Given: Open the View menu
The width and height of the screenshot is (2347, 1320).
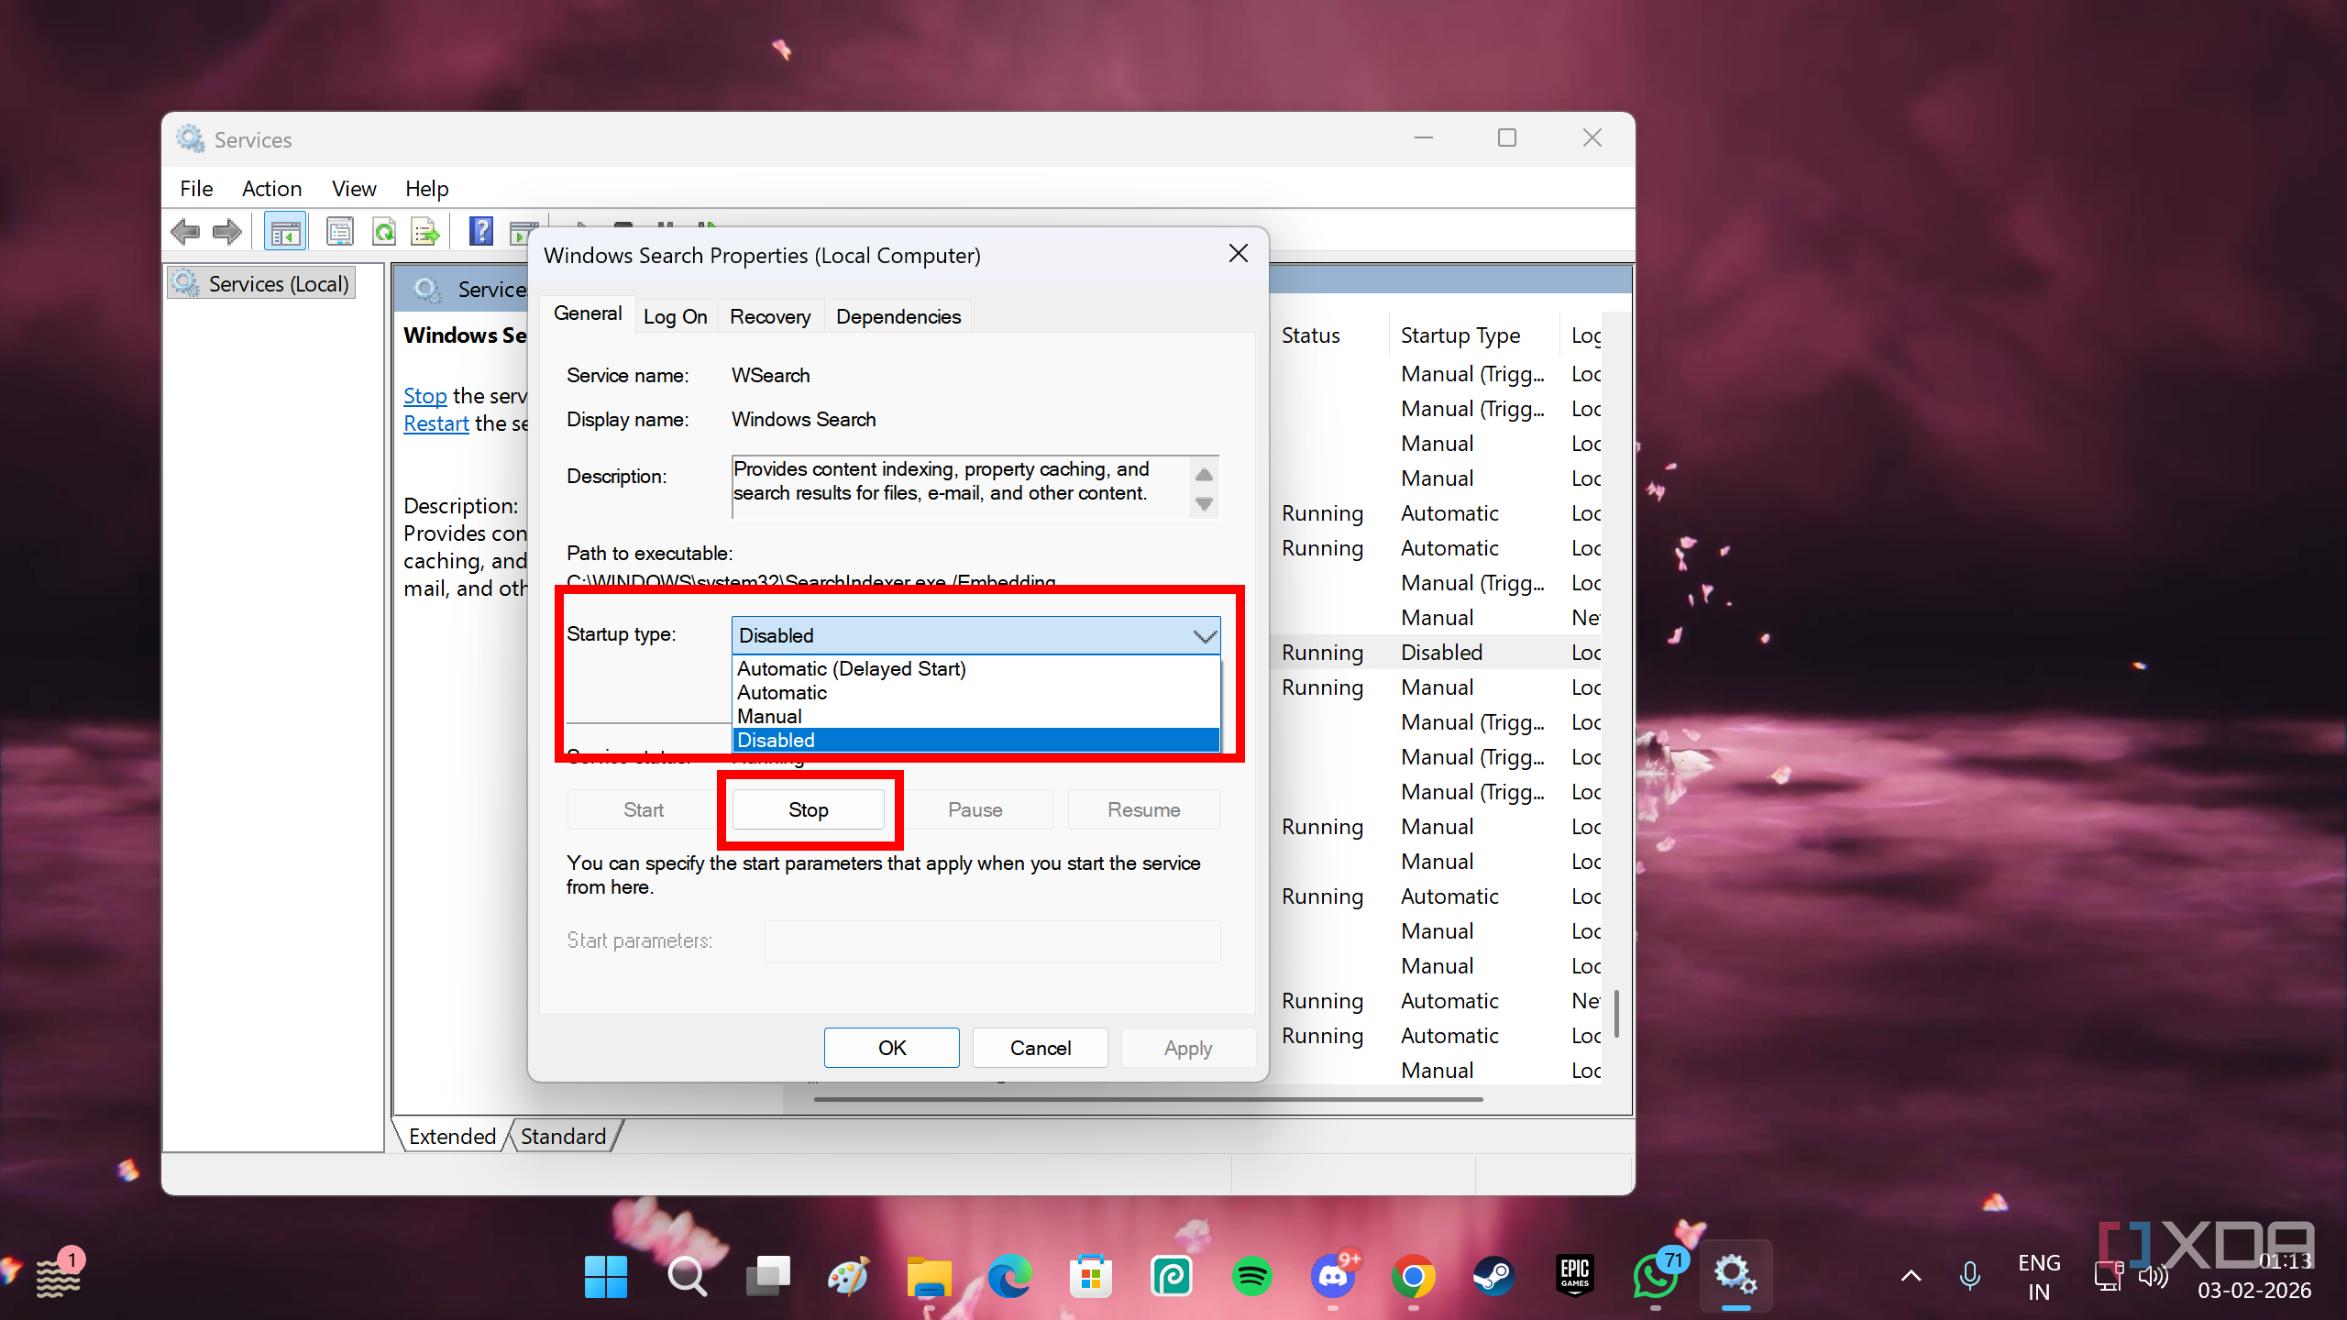Looking at the screenshot, I should point(354,189).
